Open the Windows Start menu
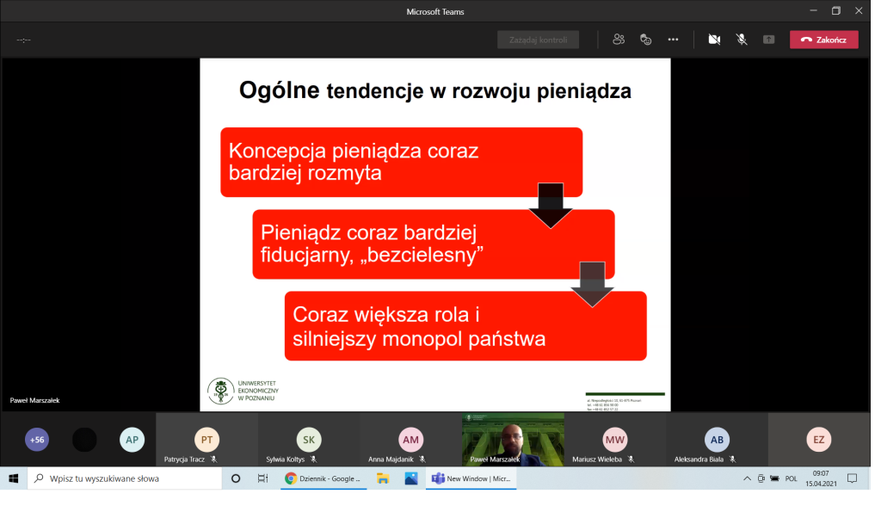 14,478
